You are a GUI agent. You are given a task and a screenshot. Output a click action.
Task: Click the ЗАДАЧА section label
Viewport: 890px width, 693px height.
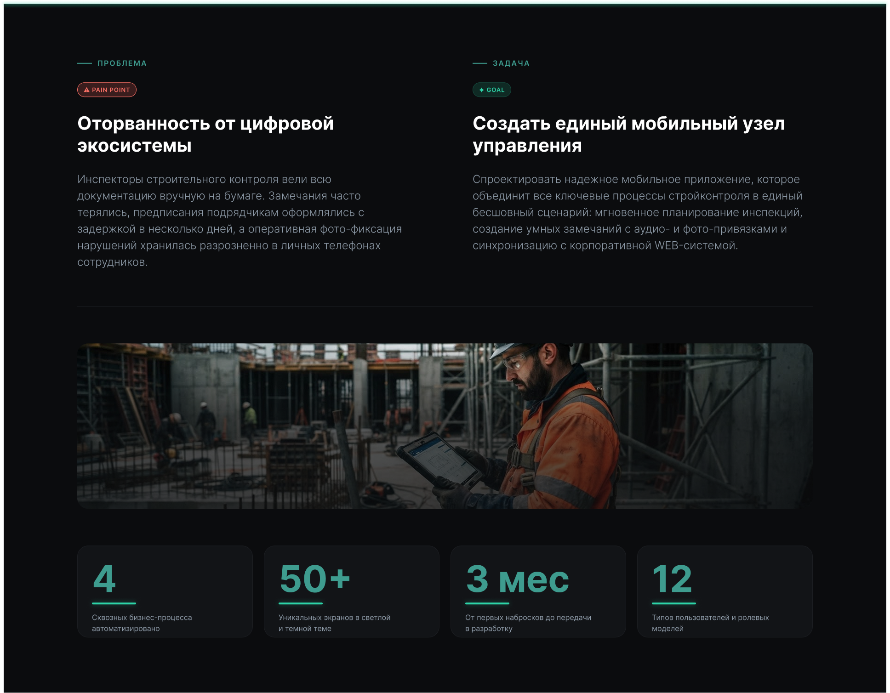coord(511,63)
